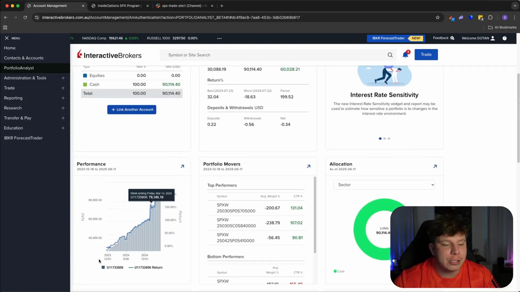Click SPXW 250425P05410000 row
Image resolution: width=520 pixels, height=292 pixels.
pos(256,238)
